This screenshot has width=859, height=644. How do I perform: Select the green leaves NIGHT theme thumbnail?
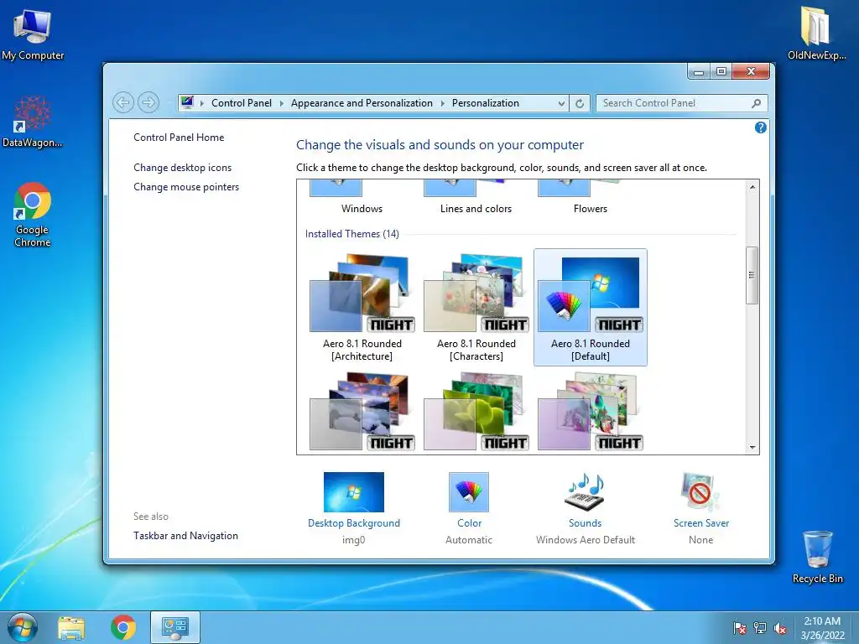point(476,411)
